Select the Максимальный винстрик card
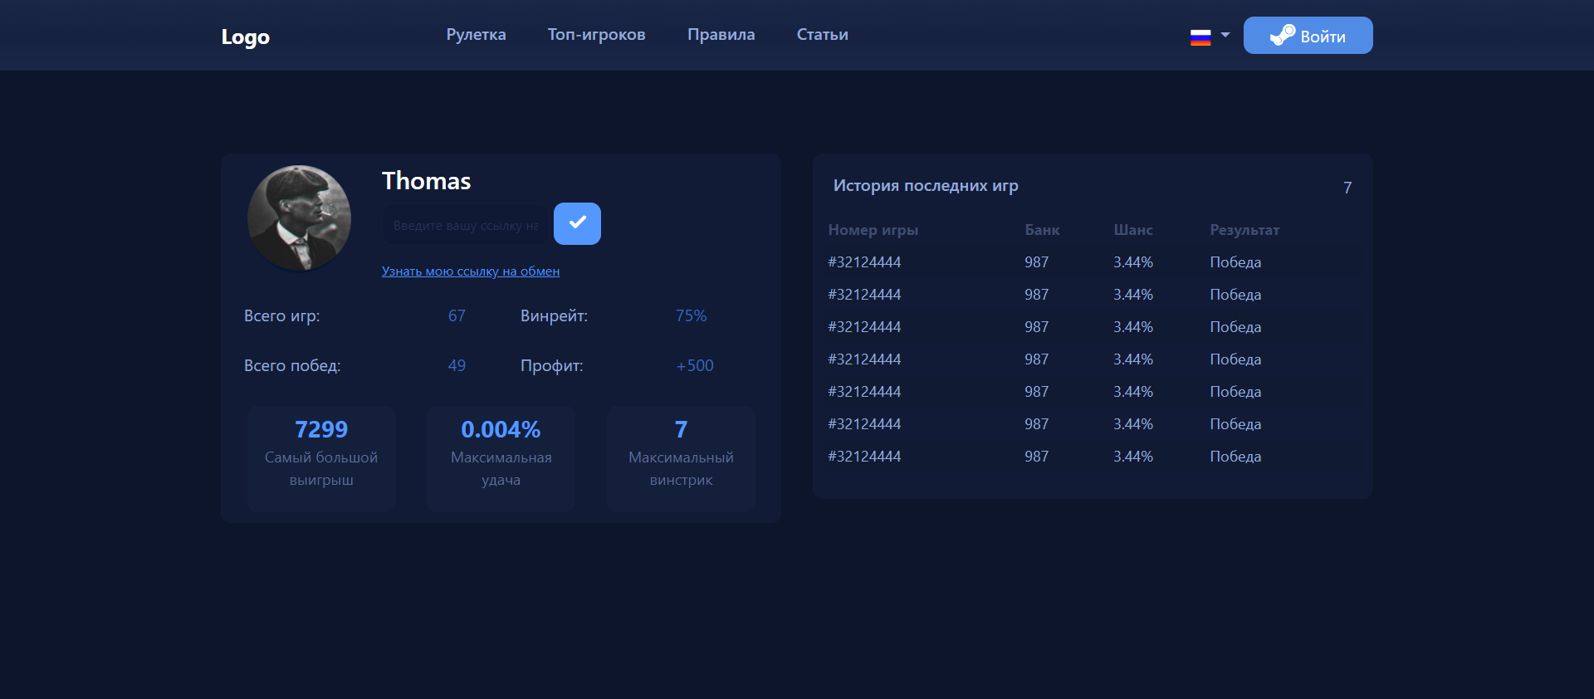 [681, 459]
